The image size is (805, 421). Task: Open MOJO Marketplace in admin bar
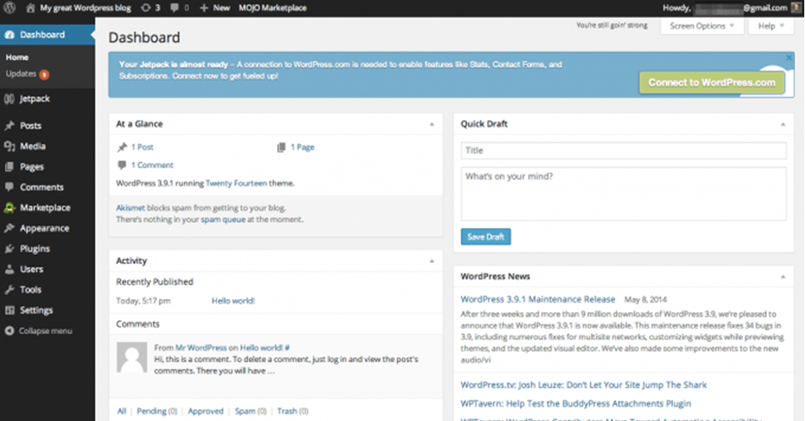click(273, 8)
